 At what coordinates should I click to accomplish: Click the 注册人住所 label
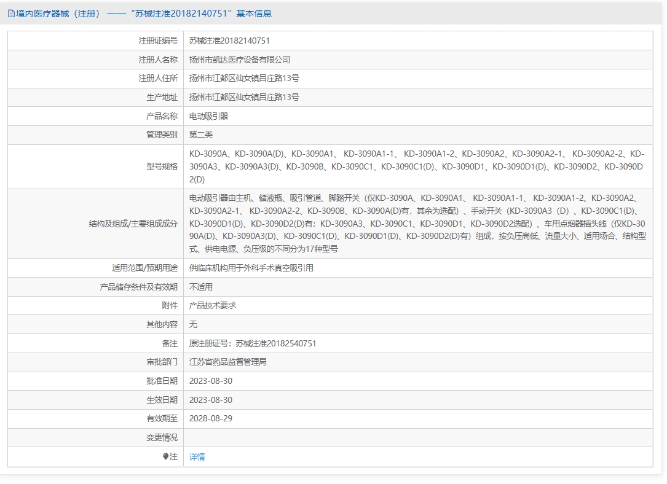pos(158,78)
